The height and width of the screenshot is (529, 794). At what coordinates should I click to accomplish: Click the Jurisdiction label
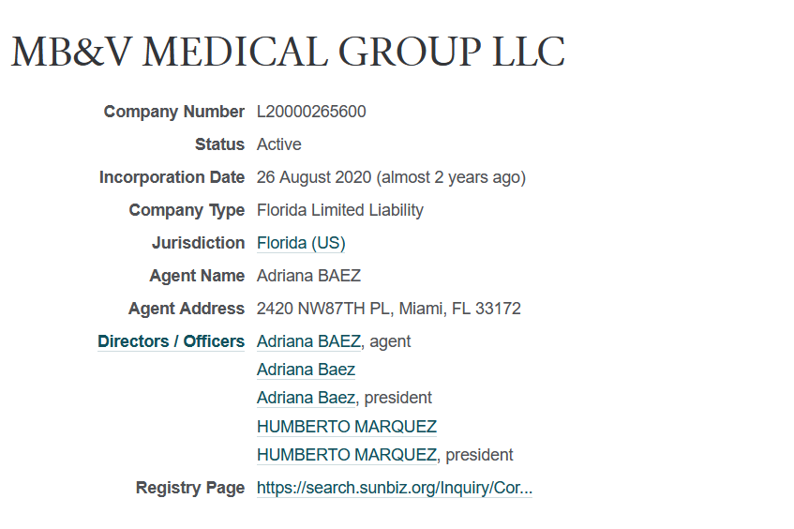(199, 243)
